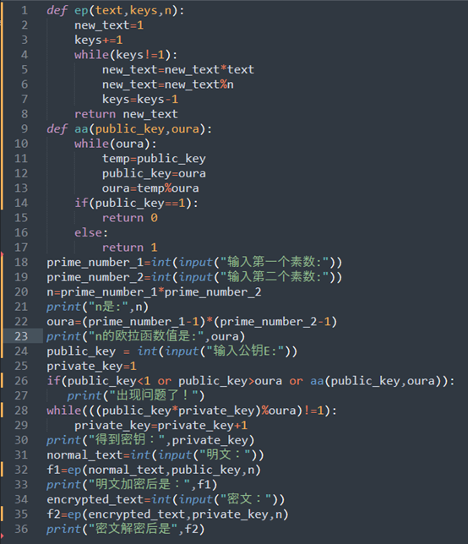Screen dimensions: 468x544
Task: Click line number 1 in the gutter
Action: [24, 10]
